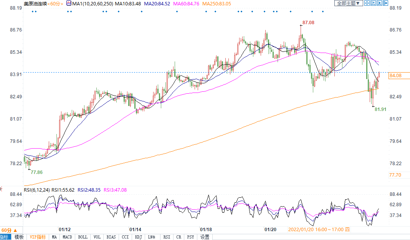410x240 pixels.
Task: Show the BOLL indicator
Action: coord(83,237)
